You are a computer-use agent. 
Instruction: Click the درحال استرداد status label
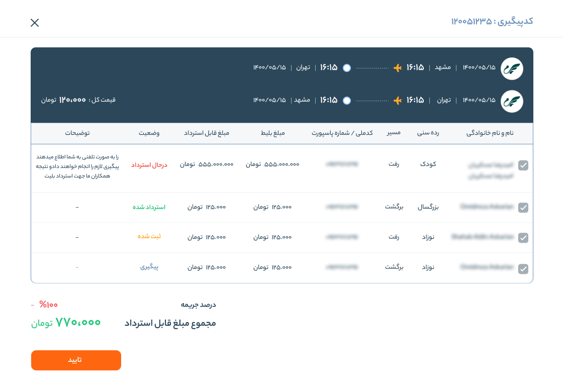point(149,165)
